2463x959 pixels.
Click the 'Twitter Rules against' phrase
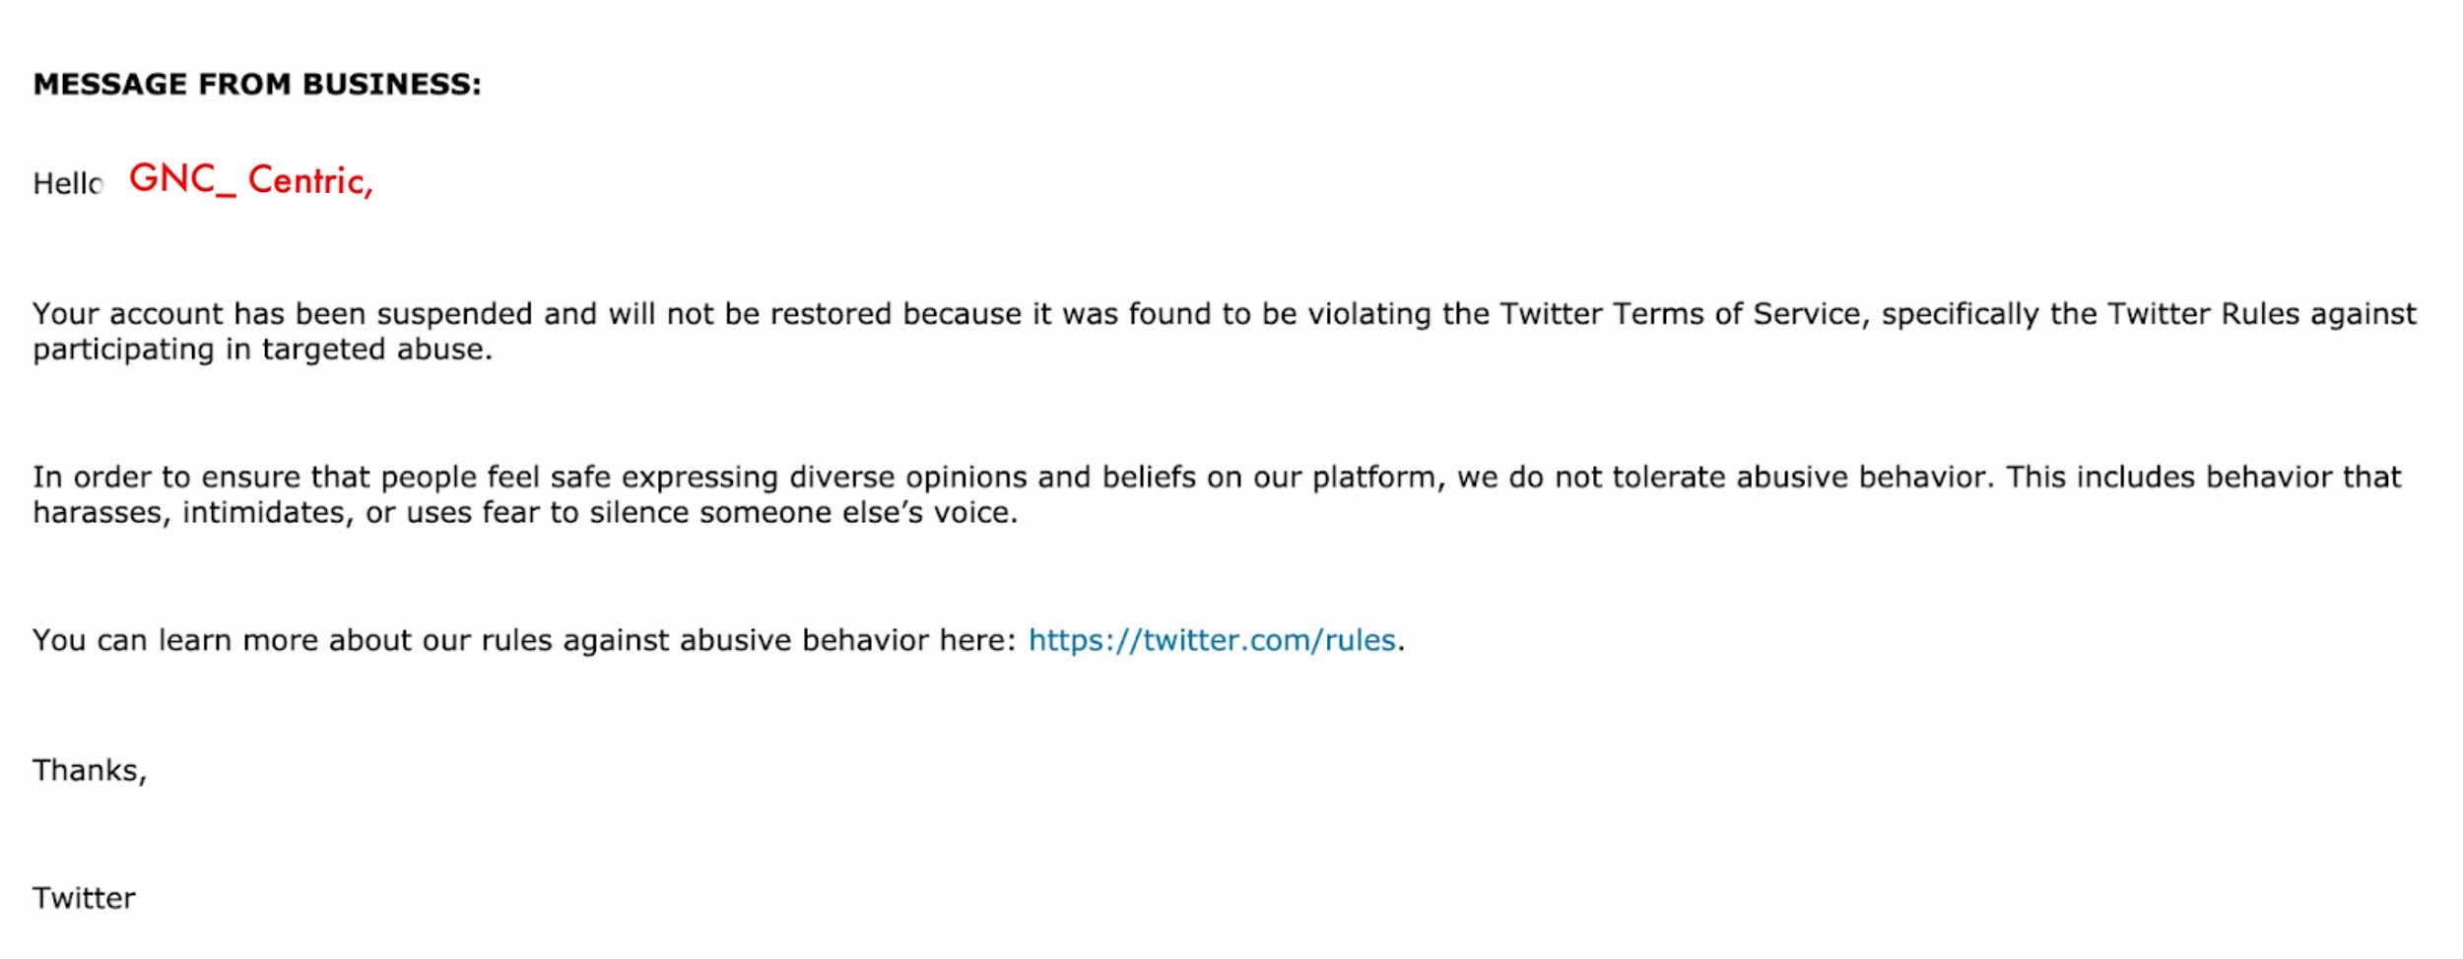point(2261,314)
